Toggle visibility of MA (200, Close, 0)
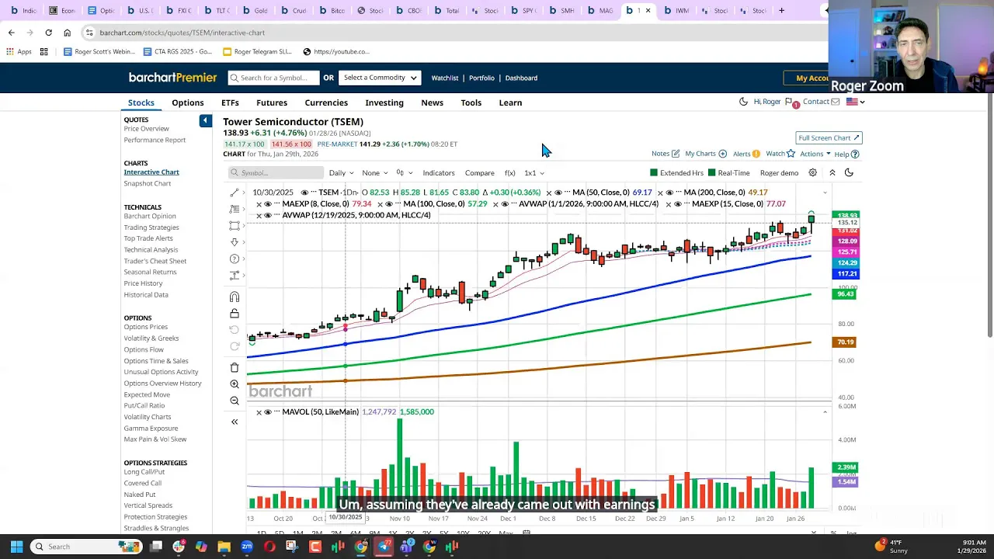The width and height of the screenshot is (994, 559). tap(669, 193)
